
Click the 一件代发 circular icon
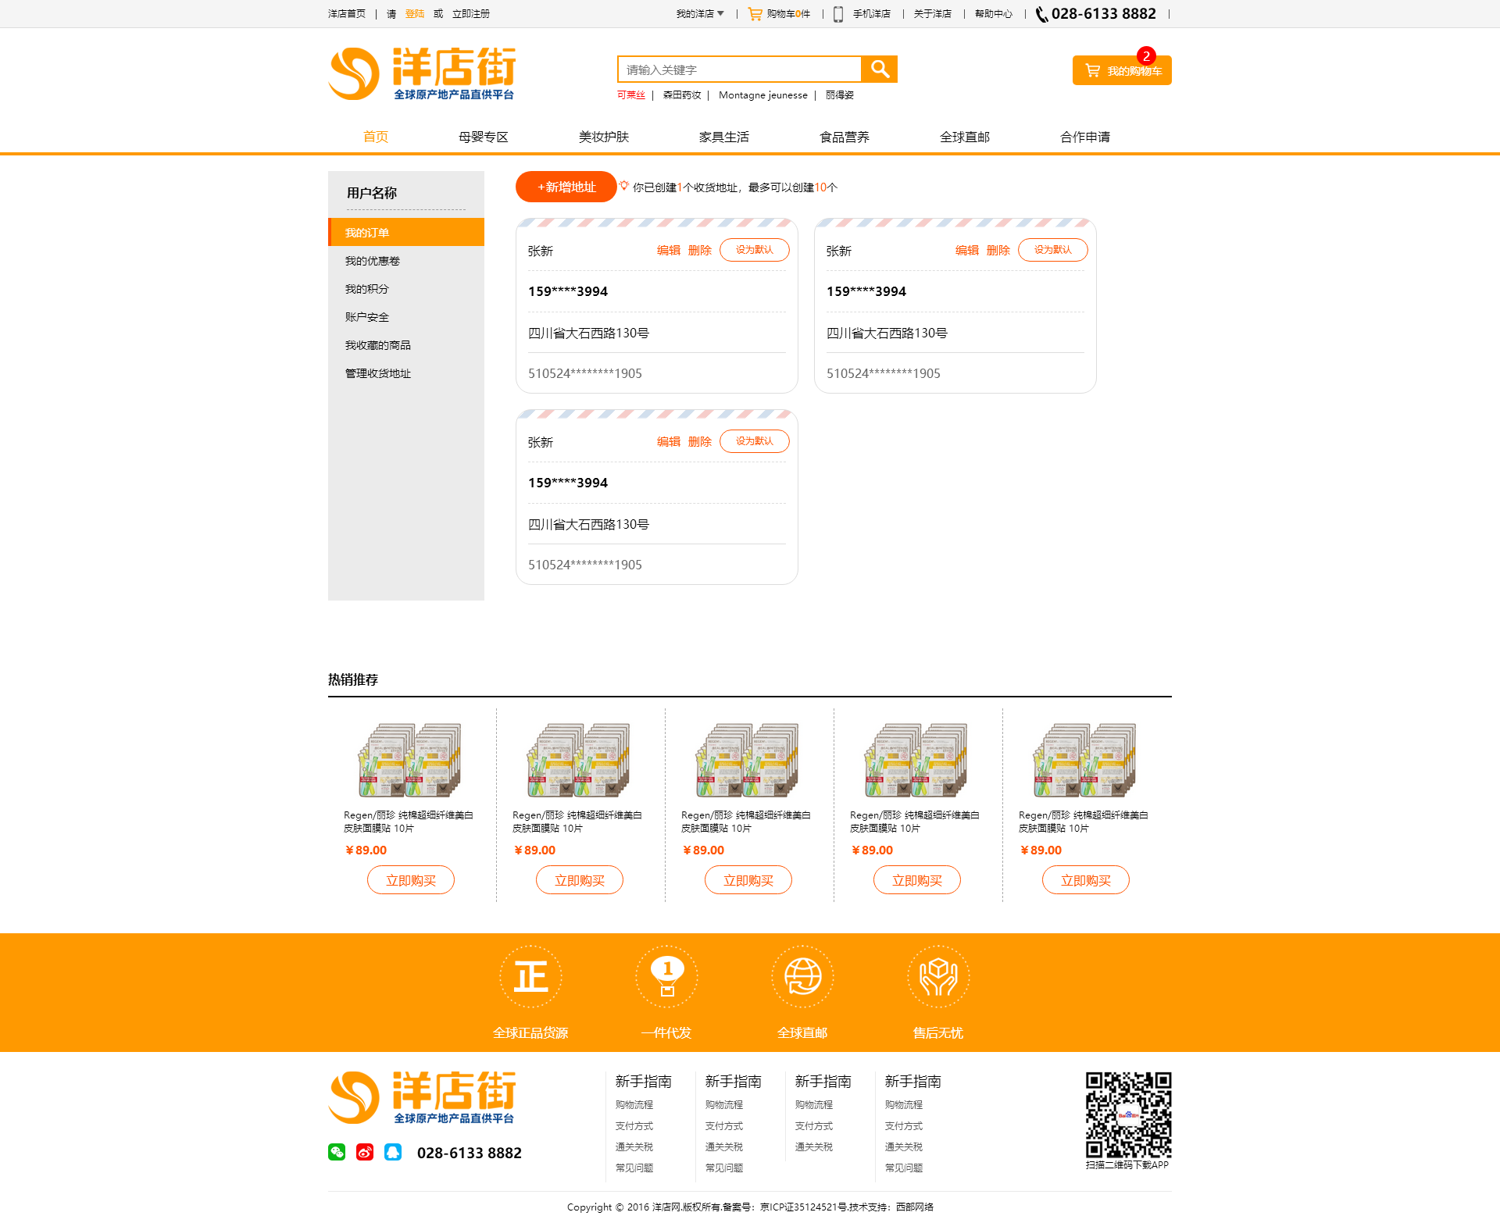[x=666, y=977]
